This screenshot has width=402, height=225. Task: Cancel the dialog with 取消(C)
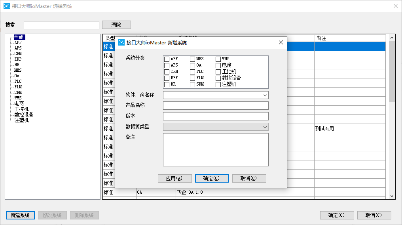pos(249,178)
